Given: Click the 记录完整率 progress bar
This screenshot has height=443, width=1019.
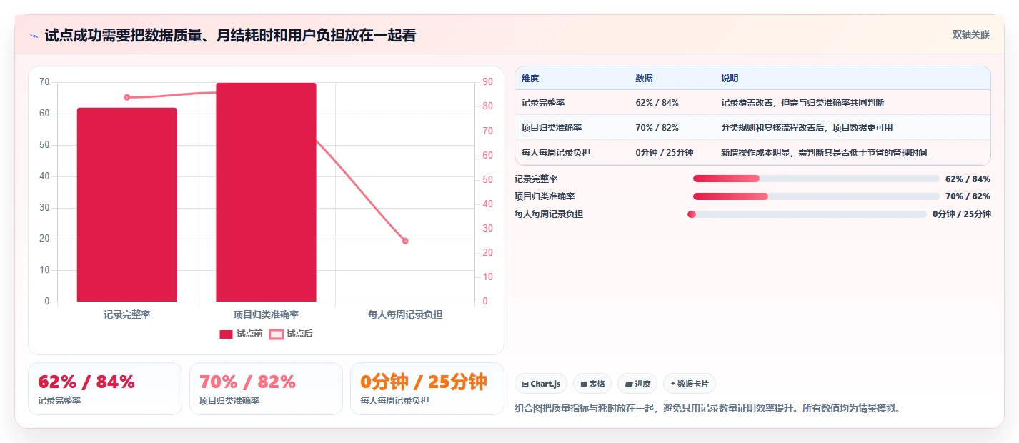Looking at the screenshot, I should pos(816,179).
